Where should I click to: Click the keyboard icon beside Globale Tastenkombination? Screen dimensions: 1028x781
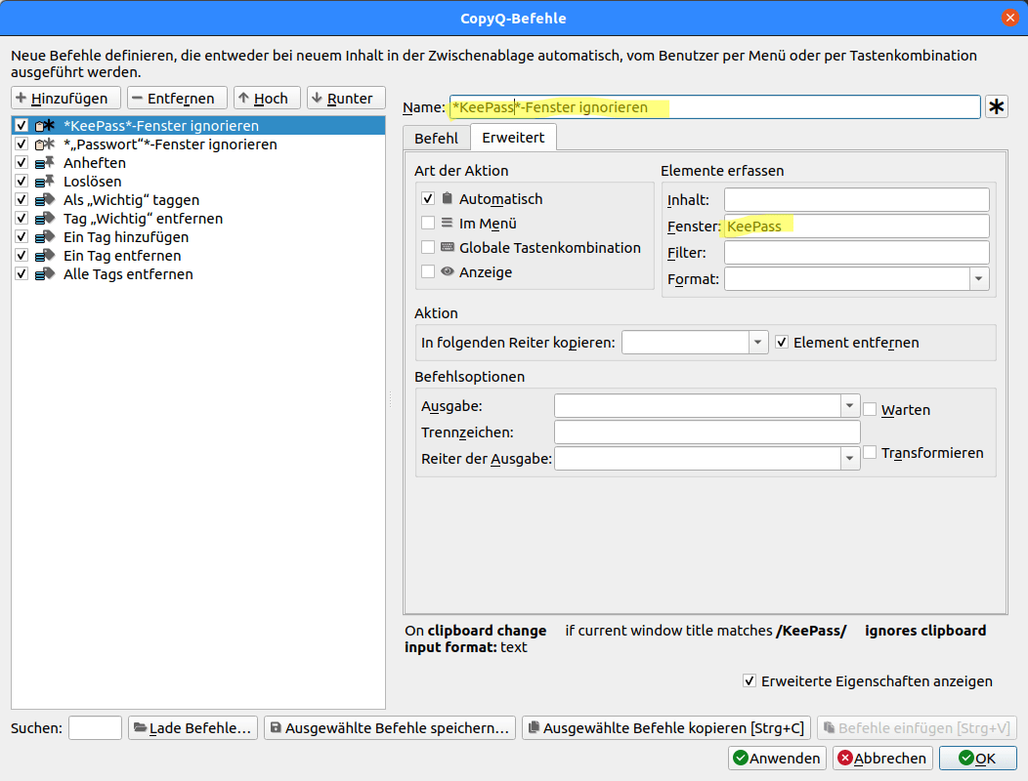[450, 246]
